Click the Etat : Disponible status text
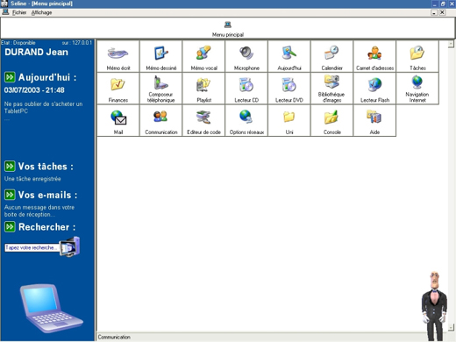This screenshot has width=456, height=342. click(x=18, y=43)
